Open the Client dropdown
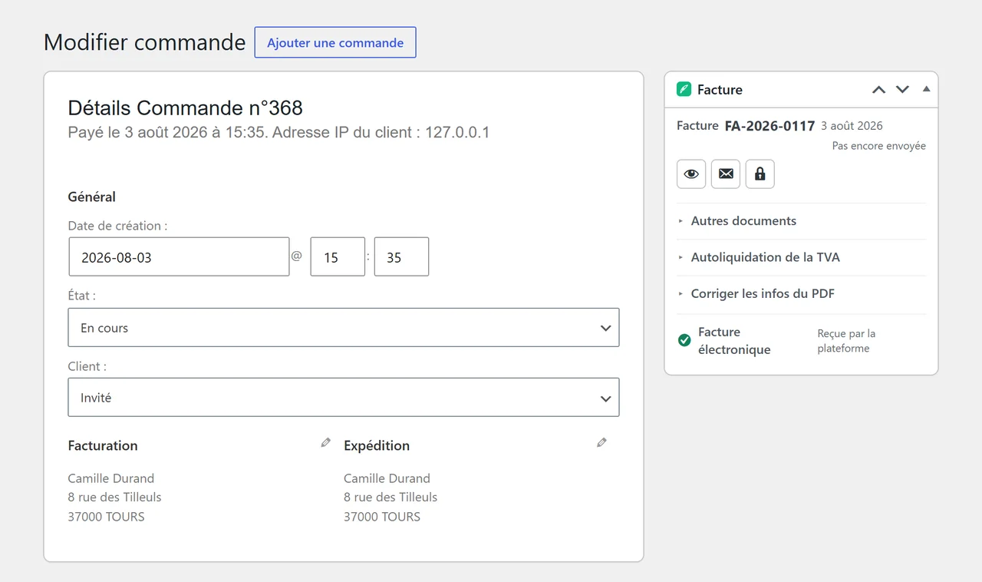Image resolution: width=982 pixels, height=582 pixels. [x=344, y=398]
